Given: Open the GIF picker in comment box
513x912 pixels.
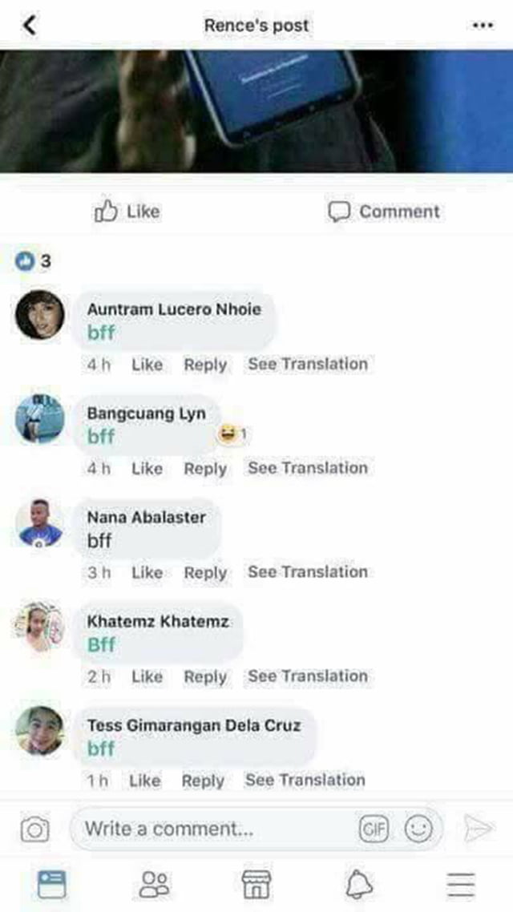Looking at the screenshot, I should tap(374, 829).
